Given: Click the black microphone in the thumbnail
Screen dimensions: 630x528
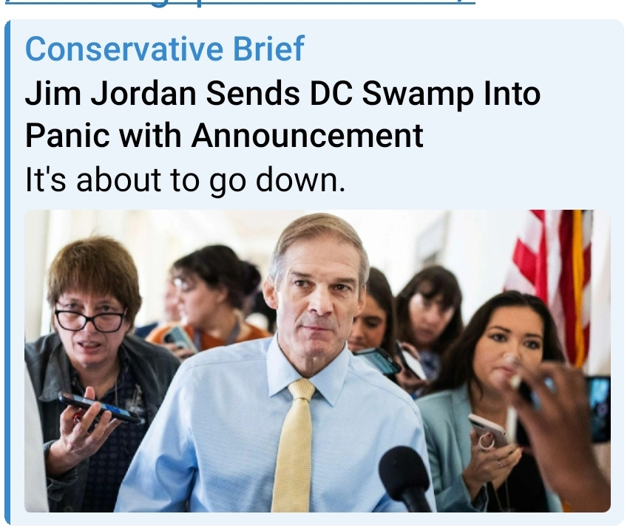Looking at the screenshot, I should [x=406, y=479].
